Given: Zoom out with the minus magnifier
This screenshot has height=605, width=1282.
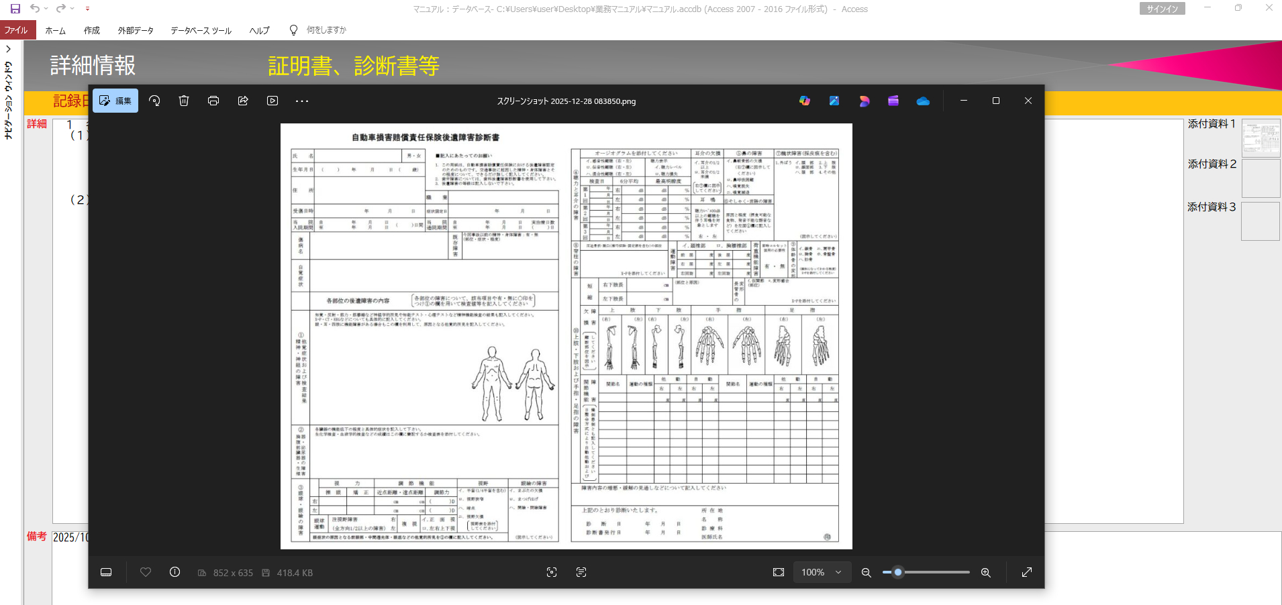Looking at the screenshot, I should tap(867, 572).
